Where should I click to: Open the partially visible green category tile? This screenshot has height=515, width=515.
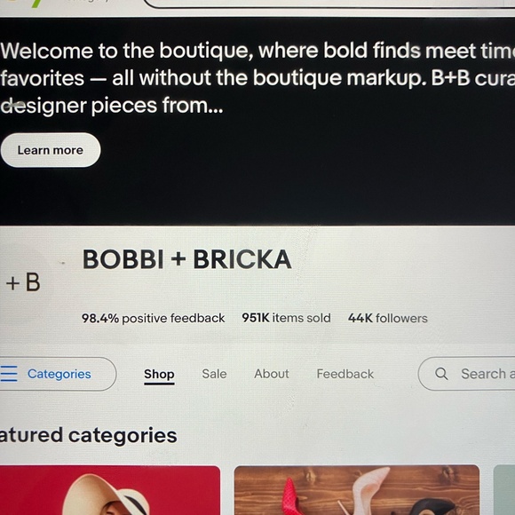coord(504,490)
